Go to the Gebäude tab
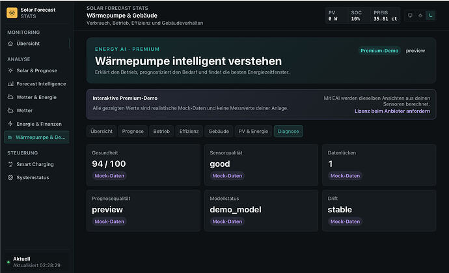This screenshot has width=449, height=273. 219,132
